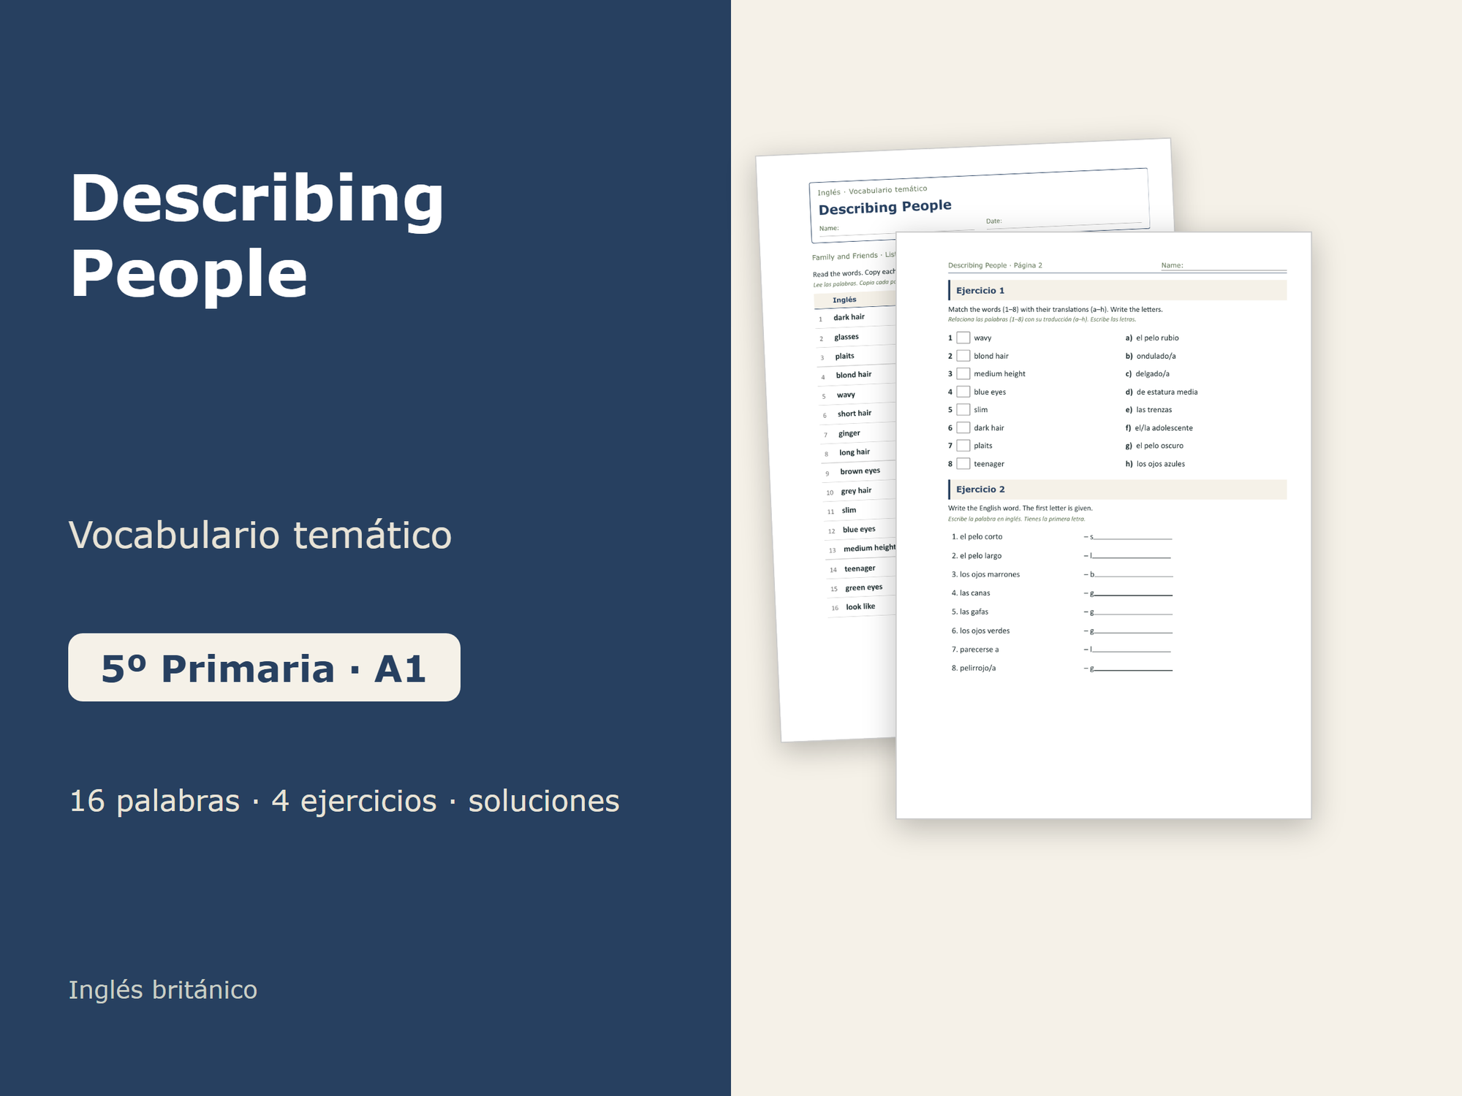The height and width of the screenshot is (1096, 1462).
Task: Tick the answer box next to 'dark hair' in Ejercicio 1
Action: (963, 427)
